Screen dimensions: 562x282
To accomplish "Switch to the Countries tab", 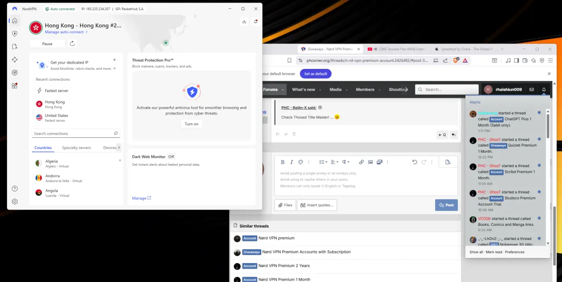I will [43, 148].
